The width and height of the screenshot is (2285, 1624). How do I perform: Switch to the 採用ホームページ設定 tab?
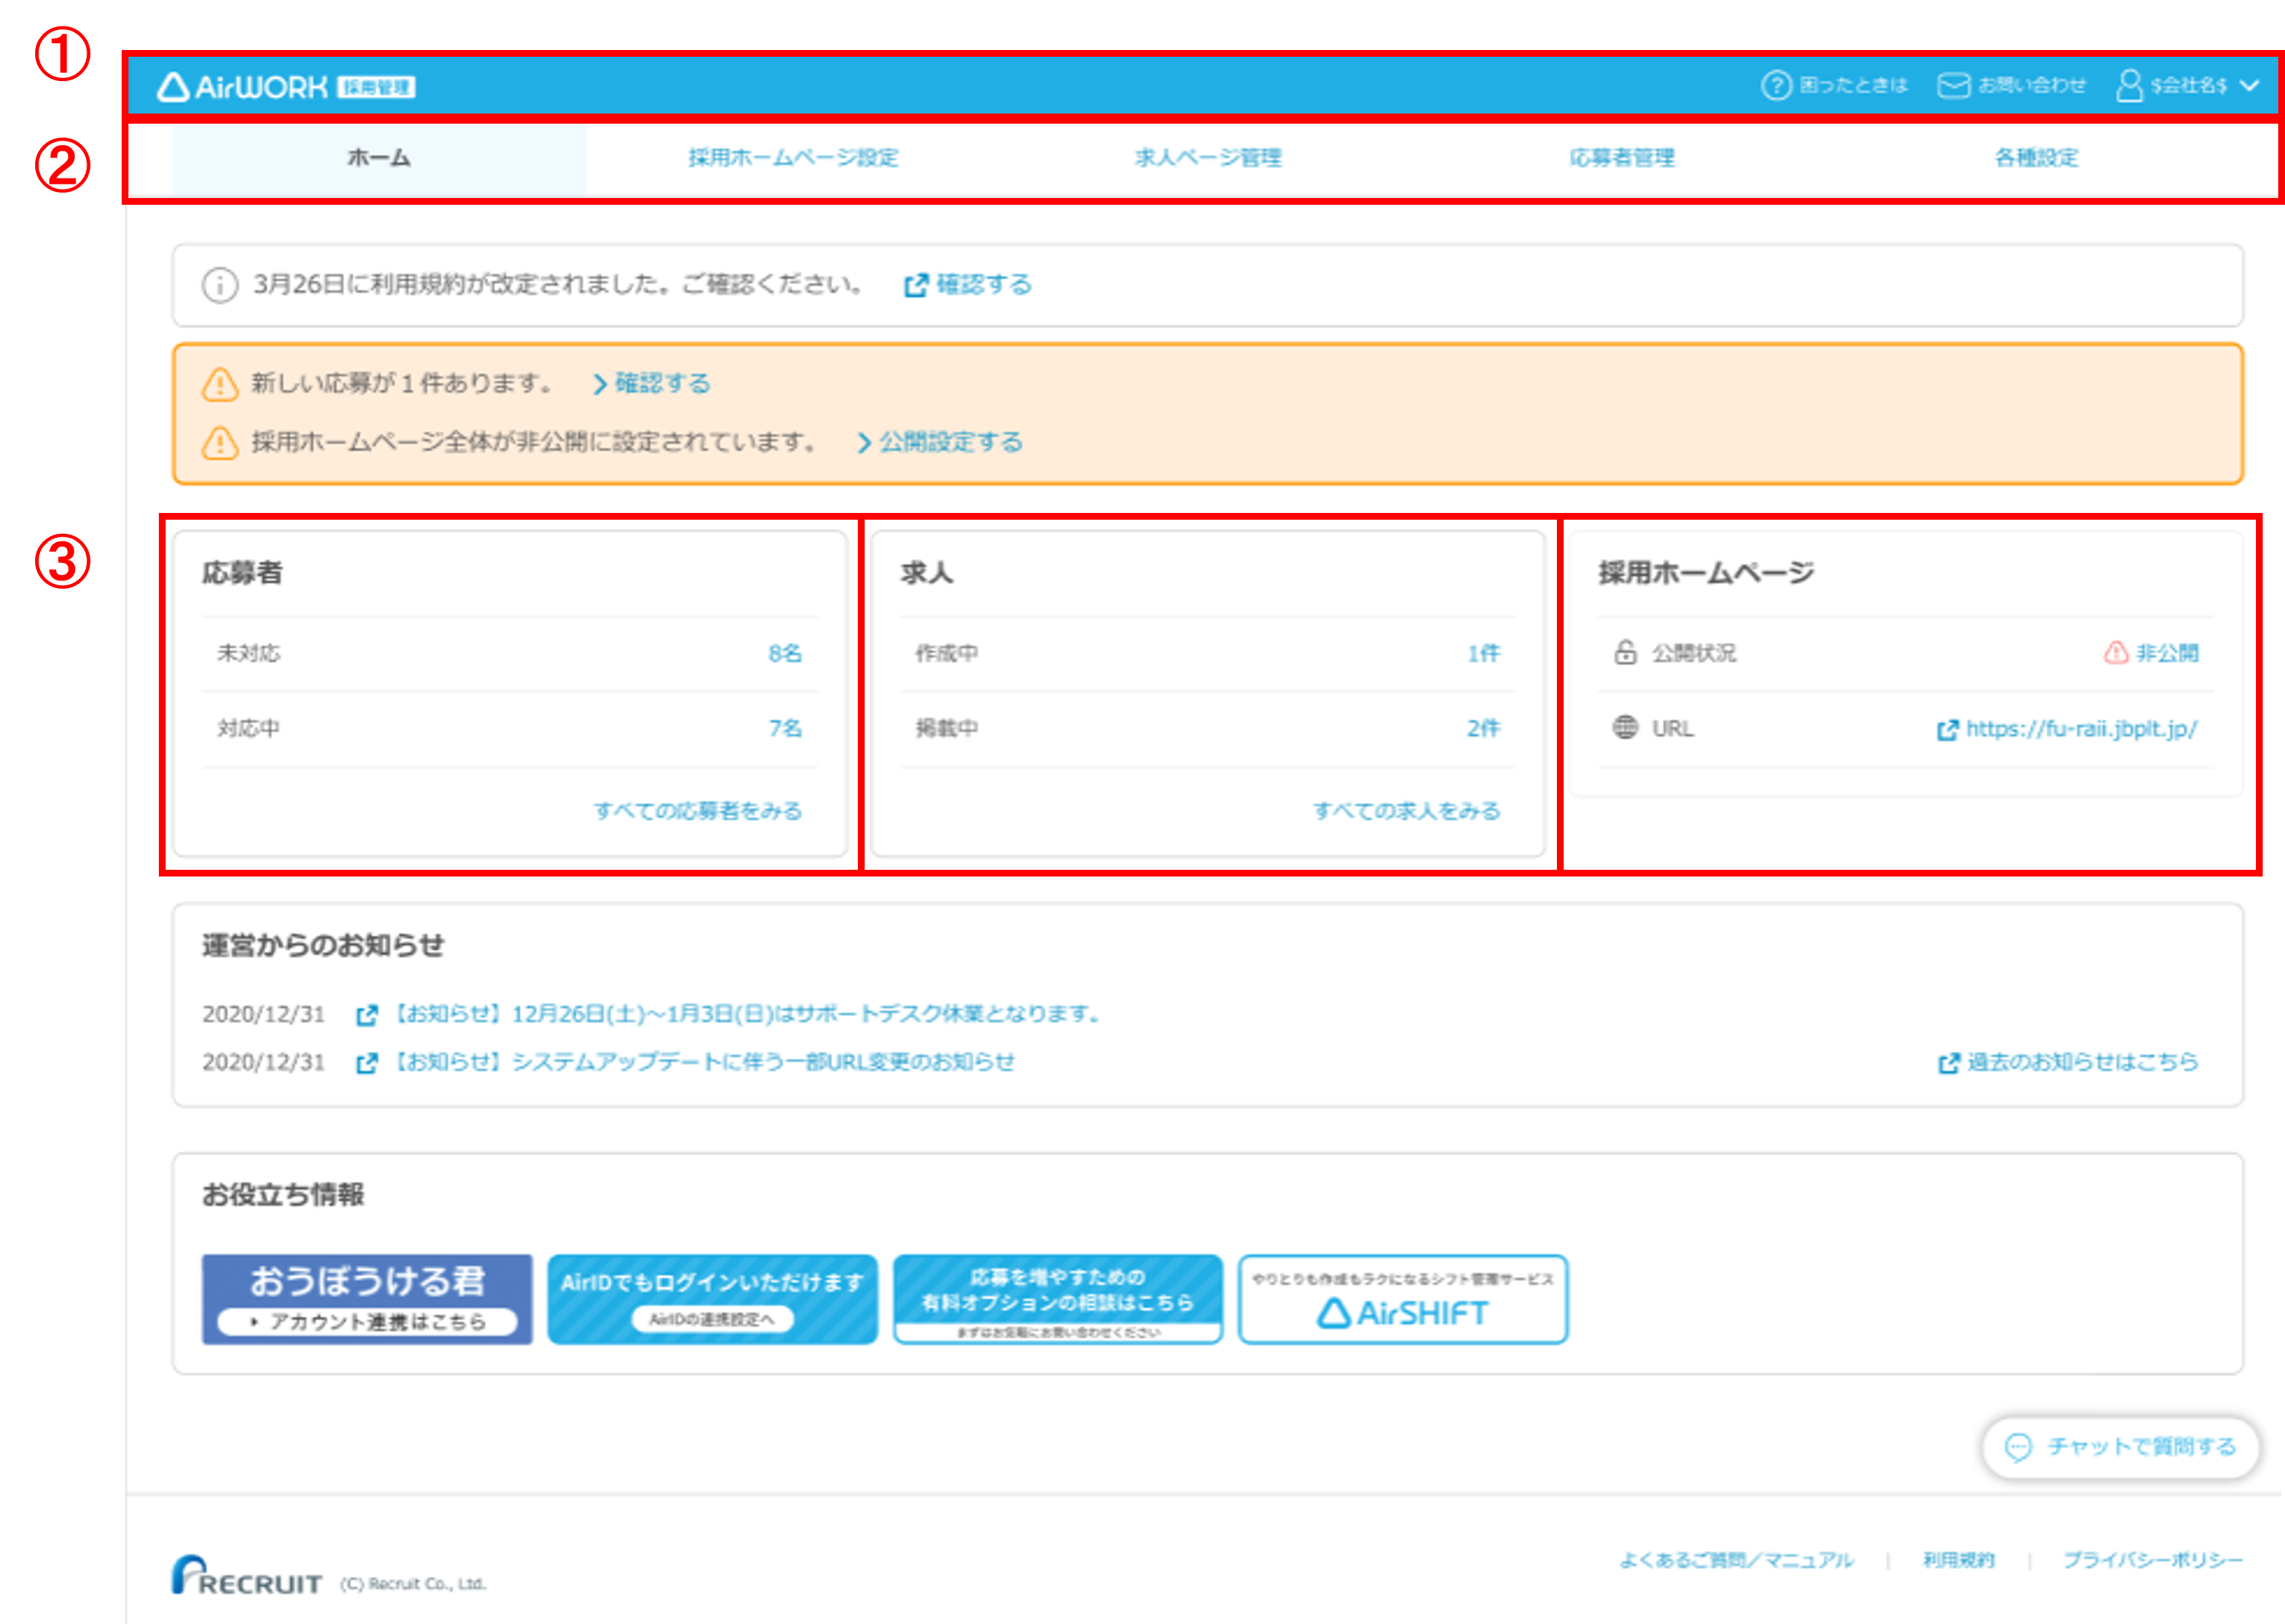click(x=794, y=158)
